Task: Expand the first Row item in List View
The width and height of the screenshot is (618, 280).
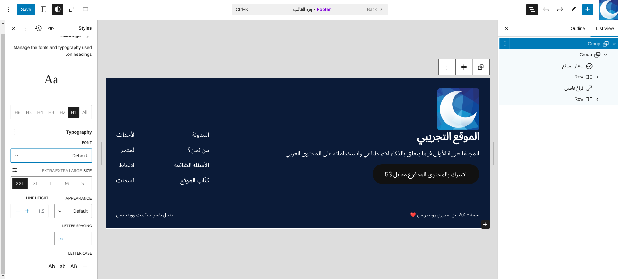Action: [597, 77]
